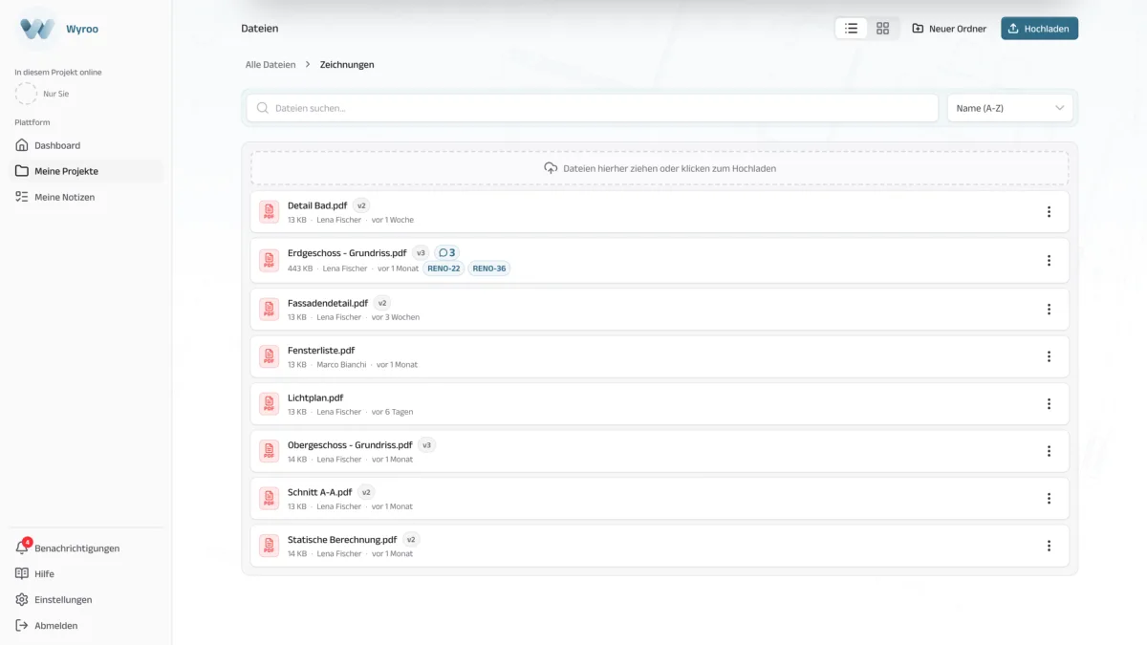Click the Wyroo logo icon
Screen dimensions: 1147x645
point(37,29)
